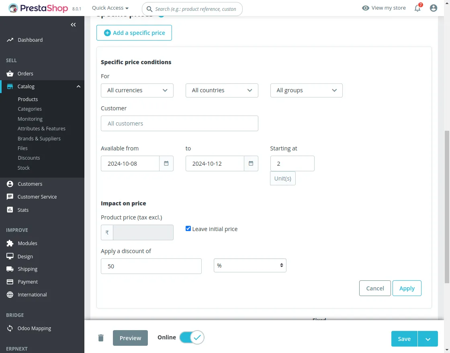Click the Customers person icon

[10, 184]
